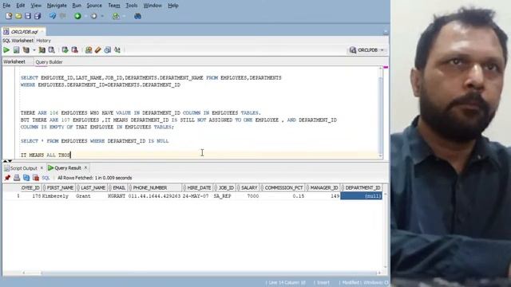The height and width of the screenshot is (287, 511).
Task: Close the Script Output tab
Action: tap(42, 168)
